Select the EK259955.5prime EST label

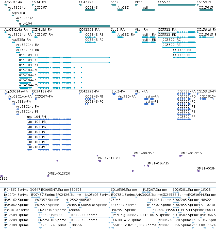(x=83, y=215)
